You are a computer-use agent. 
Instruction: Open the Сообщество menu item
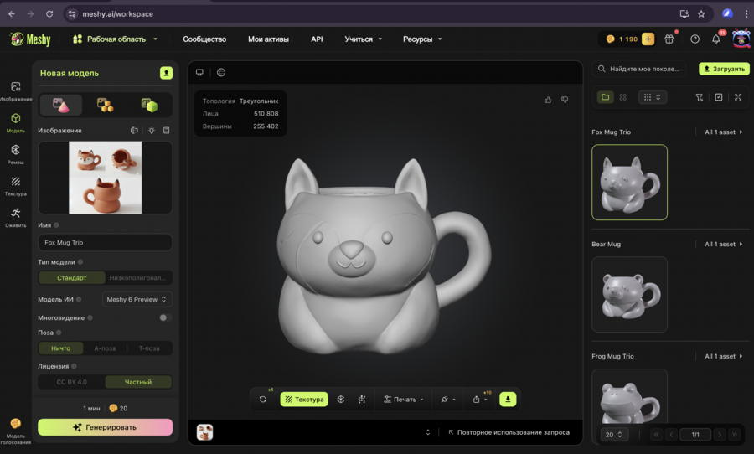[204, 39]
